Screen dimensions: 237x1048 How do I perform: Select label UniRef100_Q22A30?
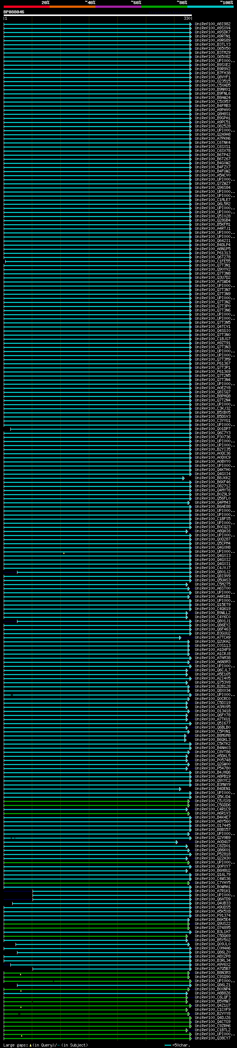coord(213,858)
